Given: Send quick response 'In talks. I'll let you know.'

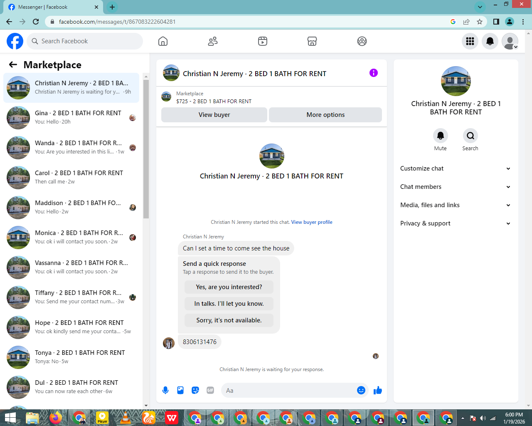Looking at the screenshot, I should point(229,304).
